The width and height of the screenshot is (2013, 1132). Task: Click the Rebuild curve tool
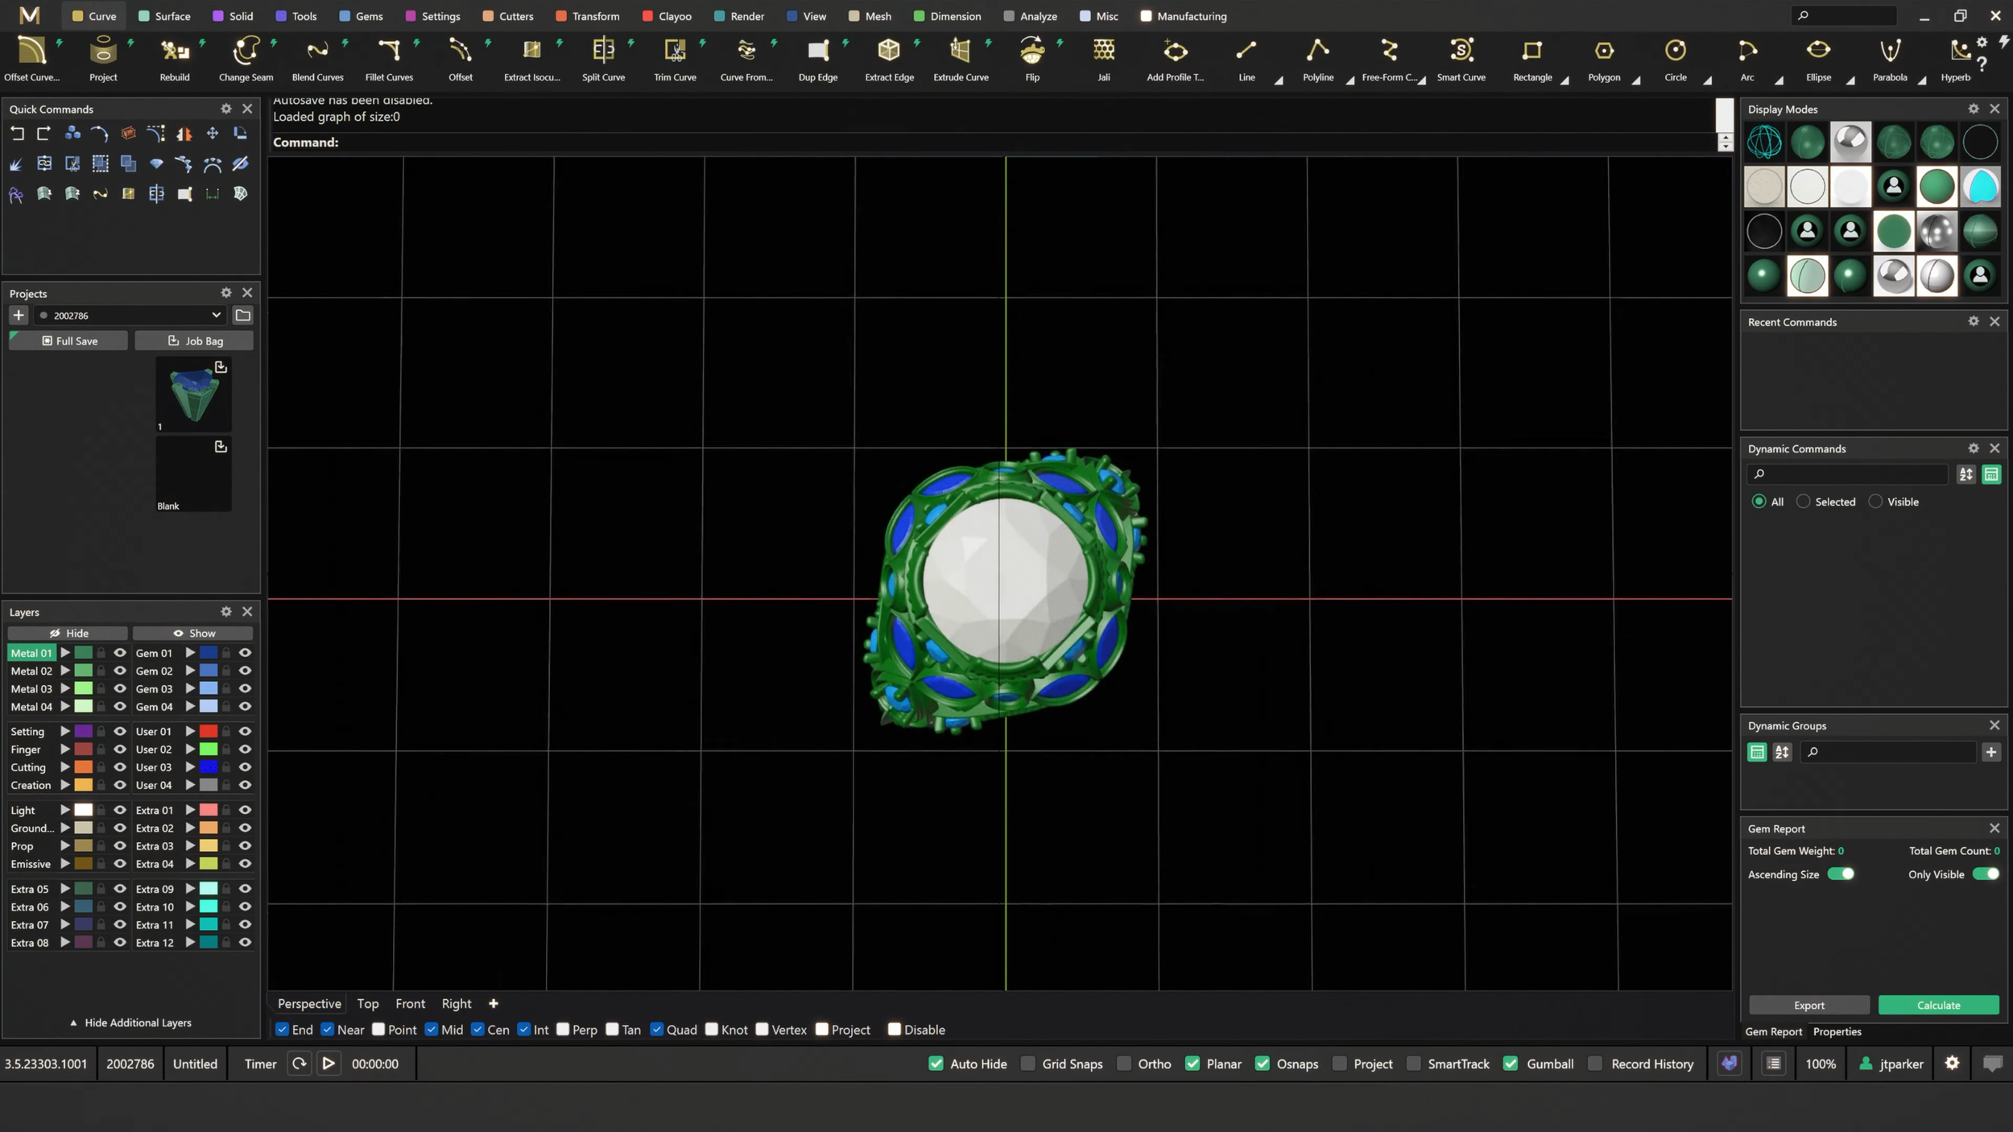coord(175,58)
